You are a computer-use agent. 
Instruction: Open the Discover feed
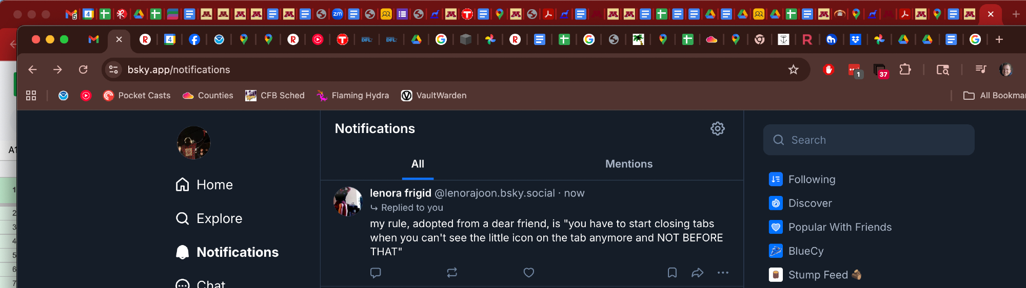point(810,203)
